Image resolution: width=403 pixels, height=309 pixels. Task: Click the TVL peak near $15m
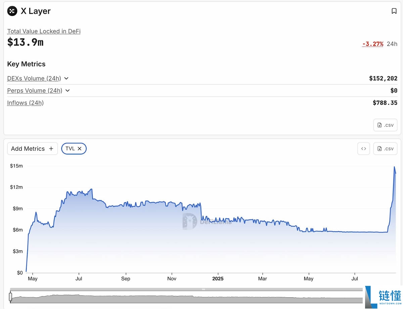pyautogui.click(x=394, y=167)
